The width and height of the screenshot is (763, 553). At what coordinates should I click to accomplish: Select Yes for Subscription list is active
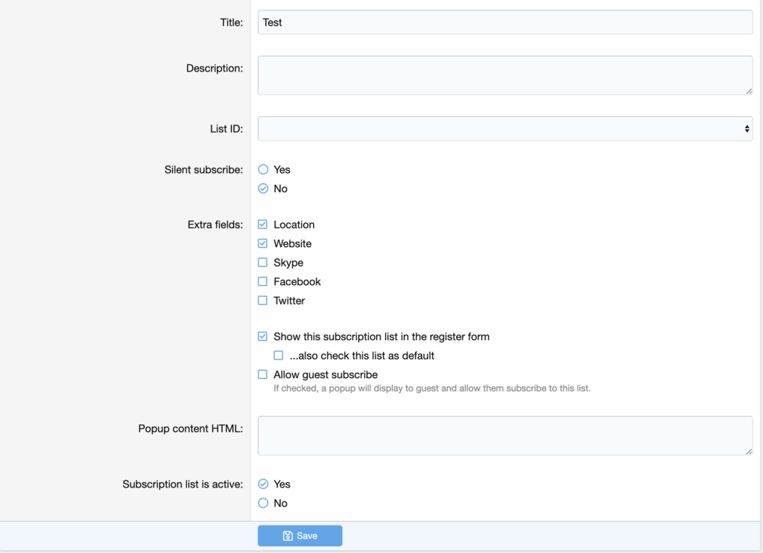pyautogui.click(x=262, y=484)
